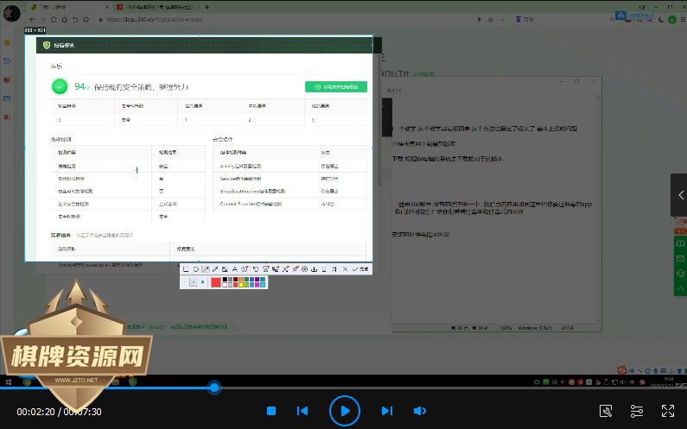Open Weibo icon in browser left sidebar
The width and height of the screenshot is (687, 429).
click(x=7, y=79)
